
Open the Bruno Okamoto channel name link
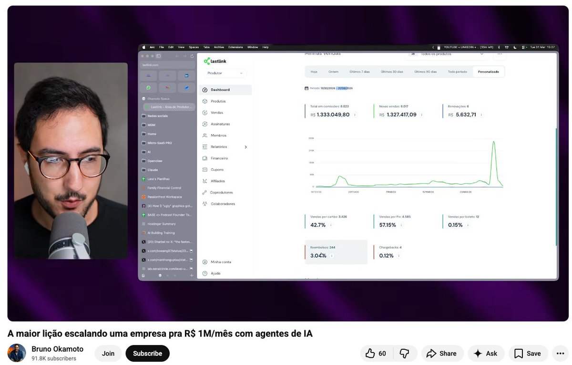pos(57,349)
